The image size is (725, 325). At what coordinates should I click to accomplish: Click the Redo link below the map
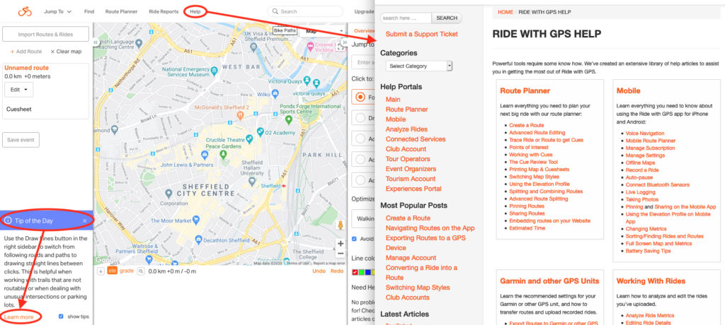point(337,271)
